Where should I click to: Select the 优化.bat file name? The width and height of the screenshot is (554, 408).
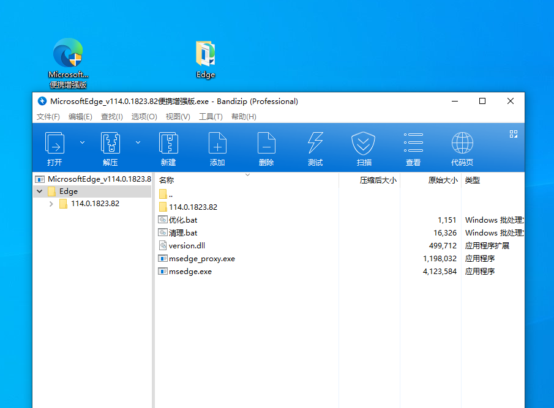pos(183,220)
